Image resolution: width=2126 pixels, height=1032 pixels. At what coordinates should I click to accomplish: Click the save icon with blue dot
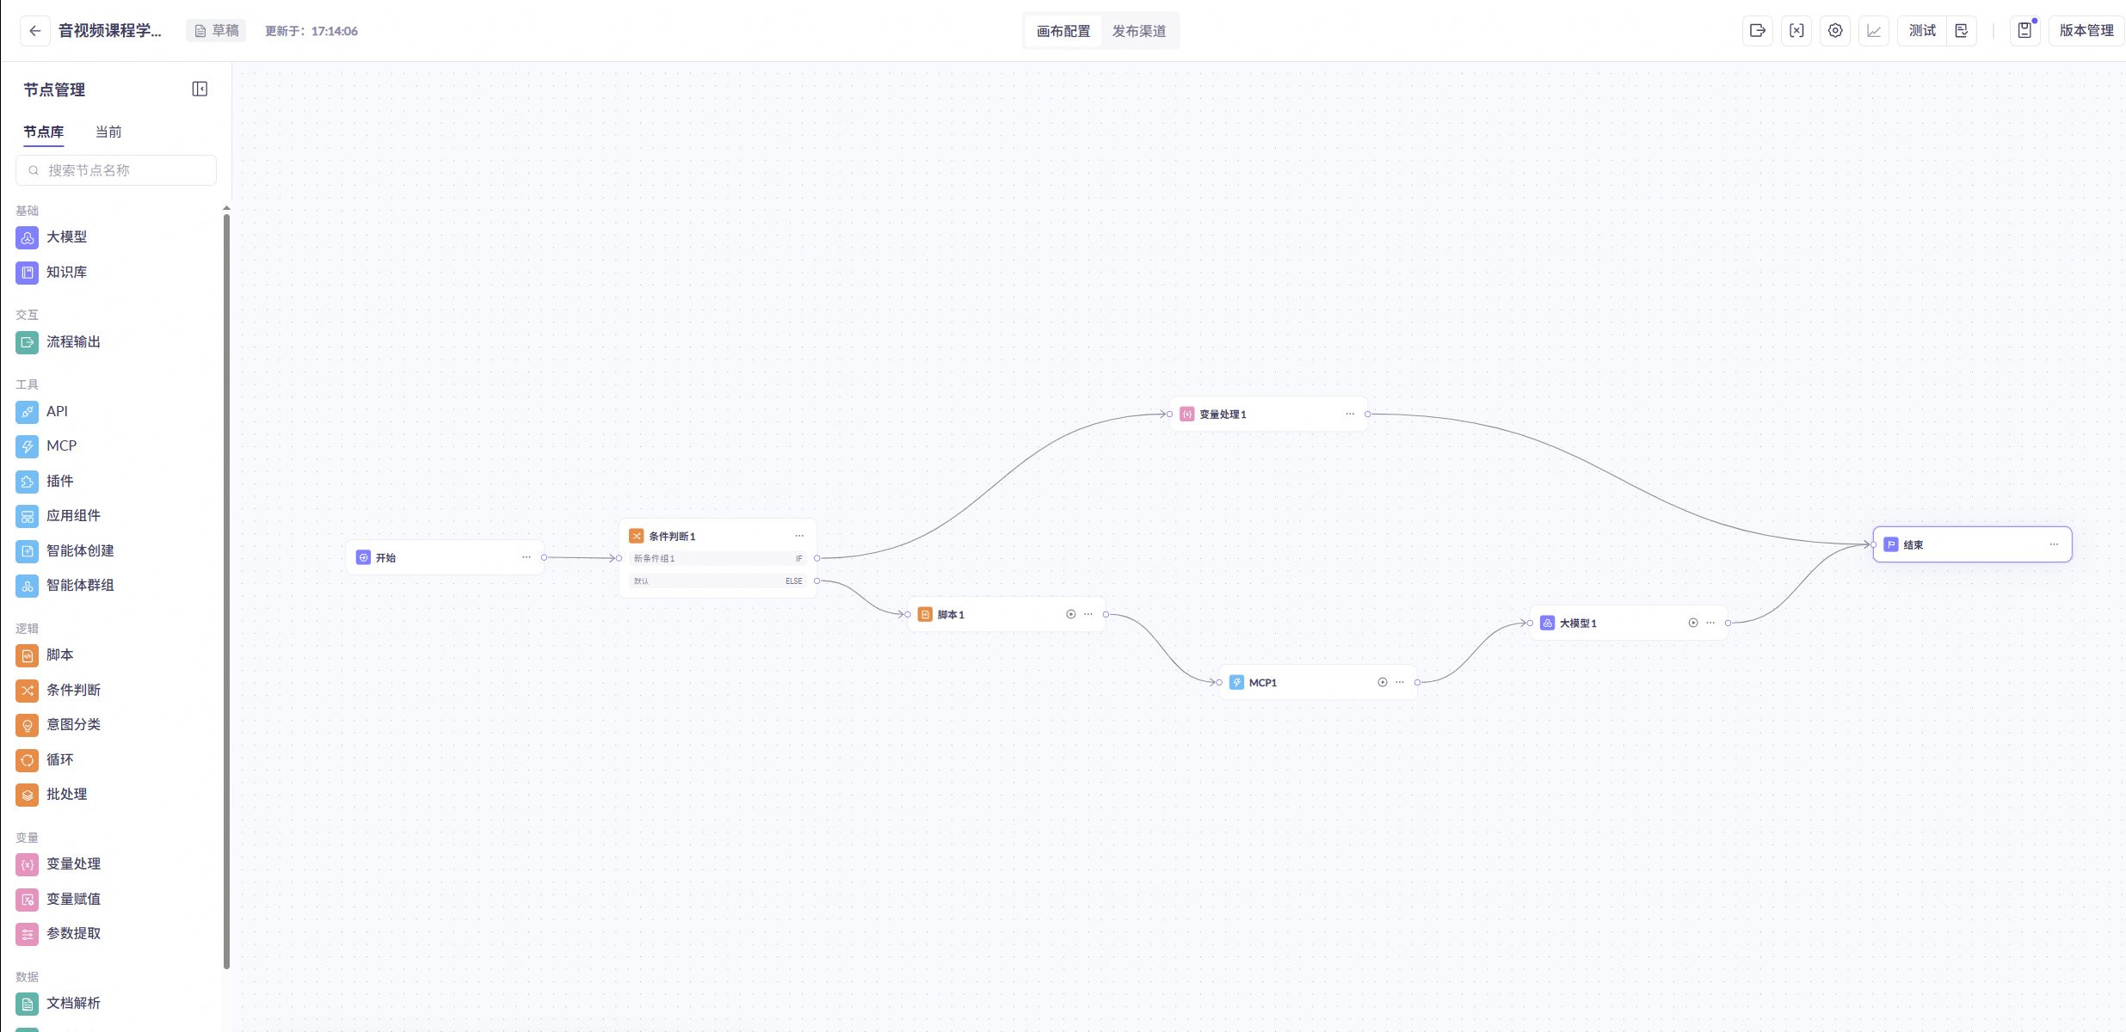pos(2025,31)
